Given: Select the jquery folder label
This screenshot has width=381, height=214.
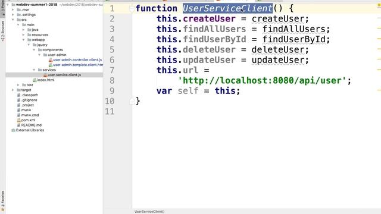Looking at the screenshot, I should click(x=42, y=45).
